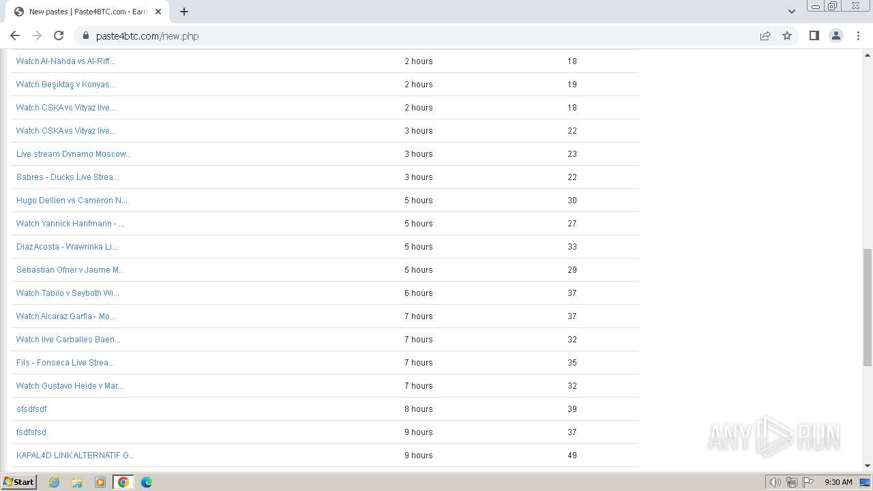Open KAPAL4D LINK ALTERNATIF paste
This screenshot has height=491, width=873.
point(76,456)
